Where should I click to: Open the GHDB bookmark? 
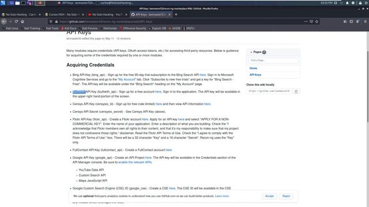click(174, 28)
